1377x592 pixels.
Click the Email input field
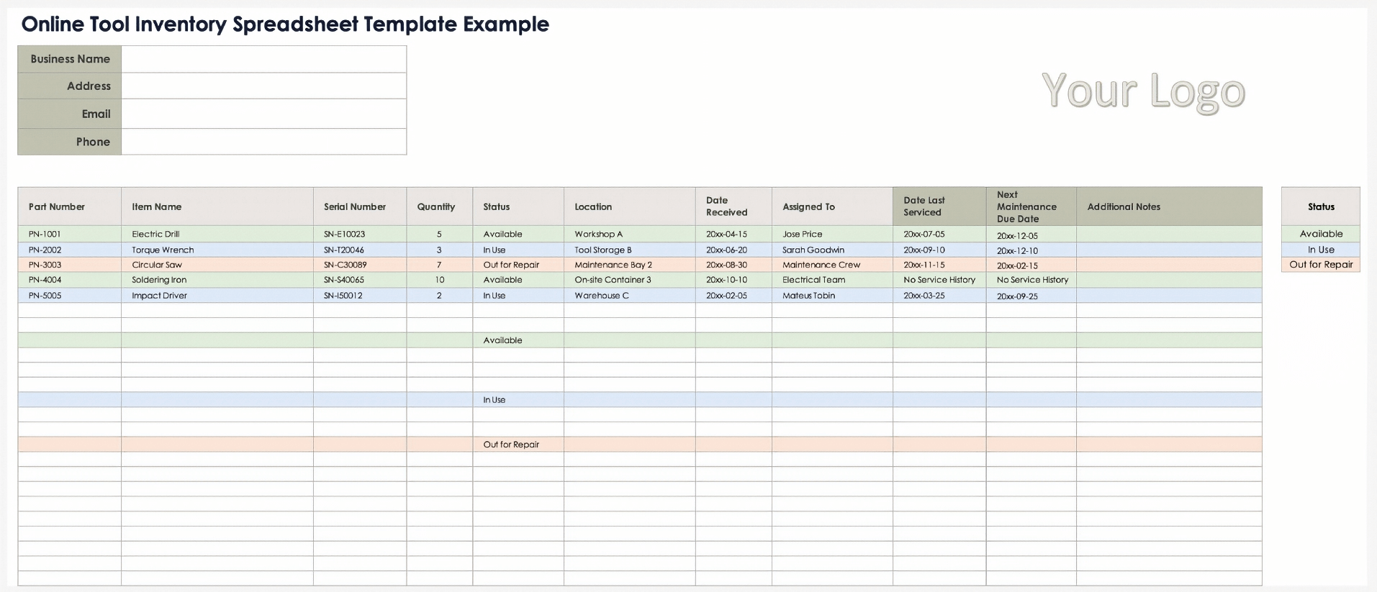tap(263, 114)
